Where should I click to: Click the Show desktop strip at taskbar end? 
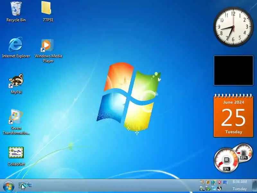pos(254,185)
